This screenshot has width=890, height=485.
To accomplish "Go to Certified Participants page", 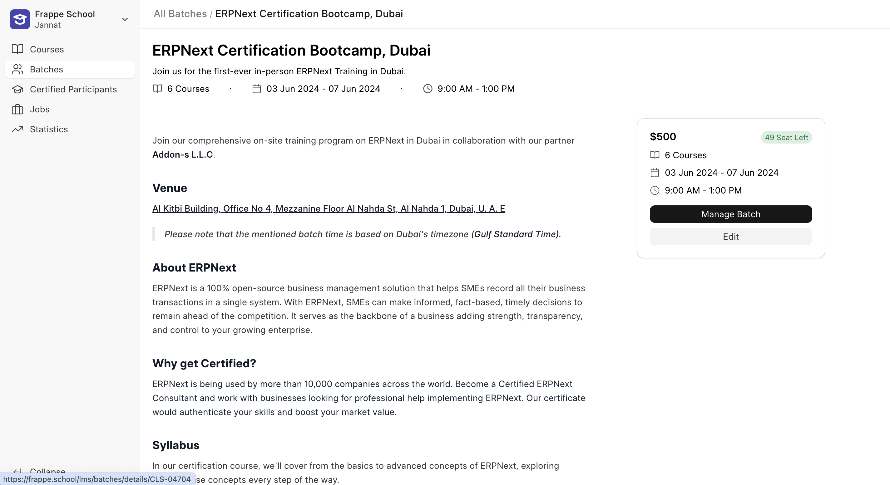I will pyautogui.click(x=73, y=89).
